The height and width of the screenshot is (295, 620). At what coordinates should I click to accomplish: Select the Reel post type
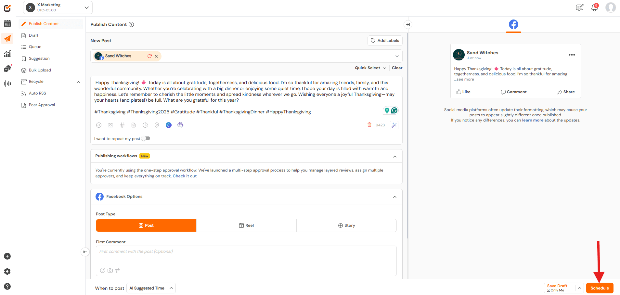click(x=246, y=225)
